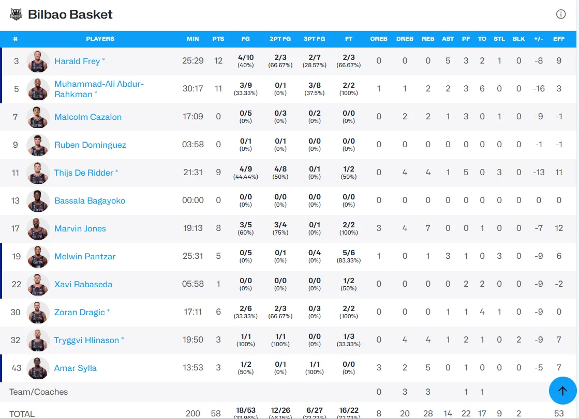
Task: Sort table by REB column header
Action: [428, 39]
